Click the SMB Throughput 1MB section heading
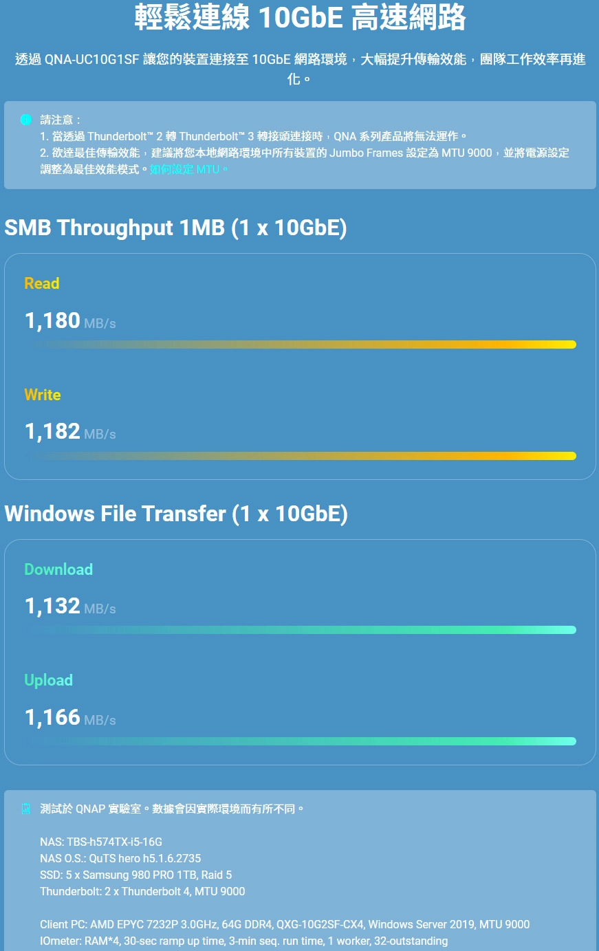599x951 pixels. (175, 228)
